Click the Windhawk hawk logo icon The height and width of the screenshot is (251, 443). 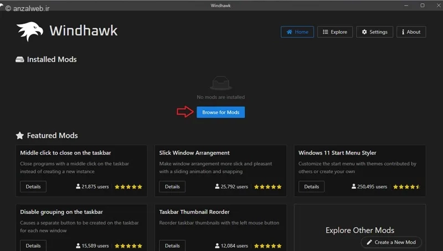pyautogui.click(x=29, y=31)
